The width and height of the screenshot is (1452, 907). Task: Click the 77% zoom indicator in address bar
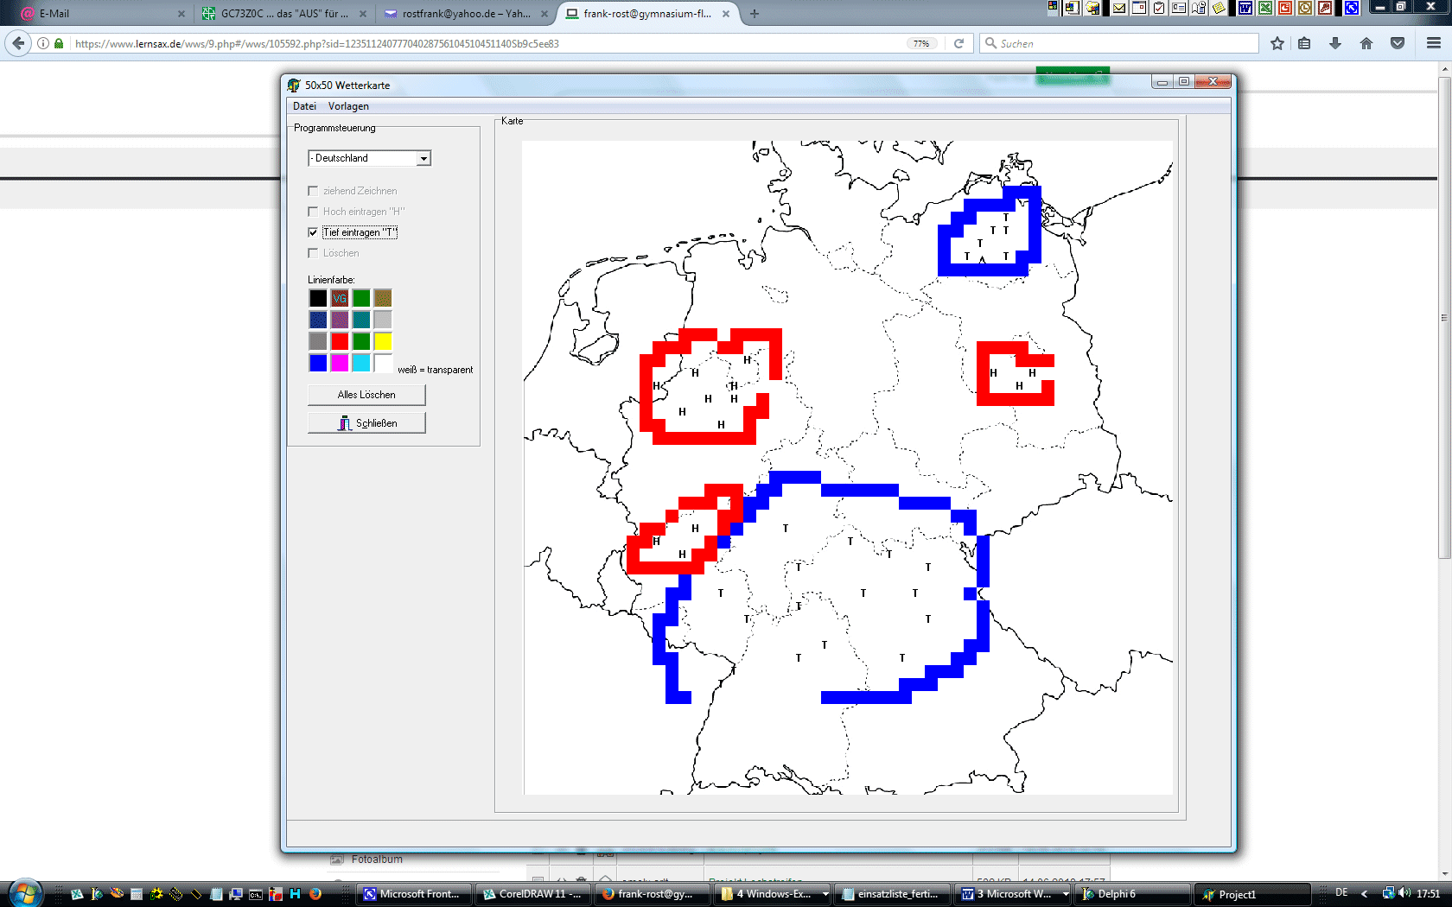coord(921,43)
